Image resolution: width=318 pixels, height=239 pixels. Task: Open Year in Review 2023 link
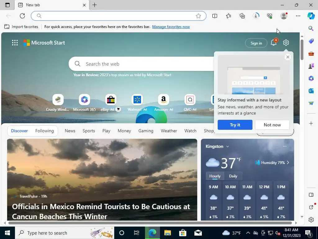pyautogui.click(x=122, y=75)
